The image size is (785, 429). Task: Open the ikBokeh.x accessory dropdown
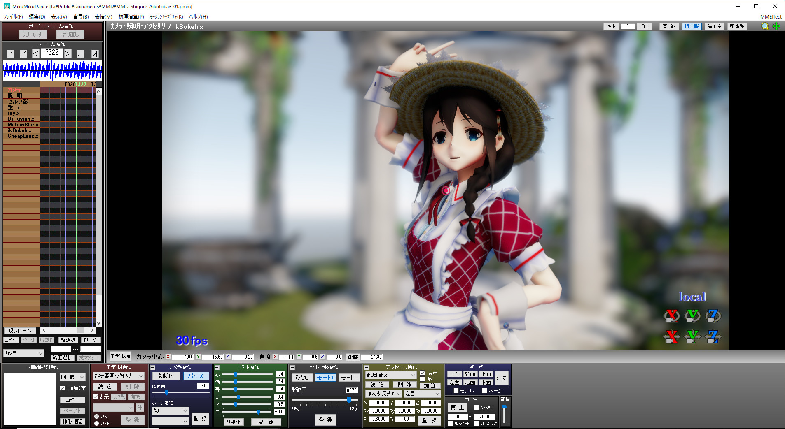tap(391, 375)
